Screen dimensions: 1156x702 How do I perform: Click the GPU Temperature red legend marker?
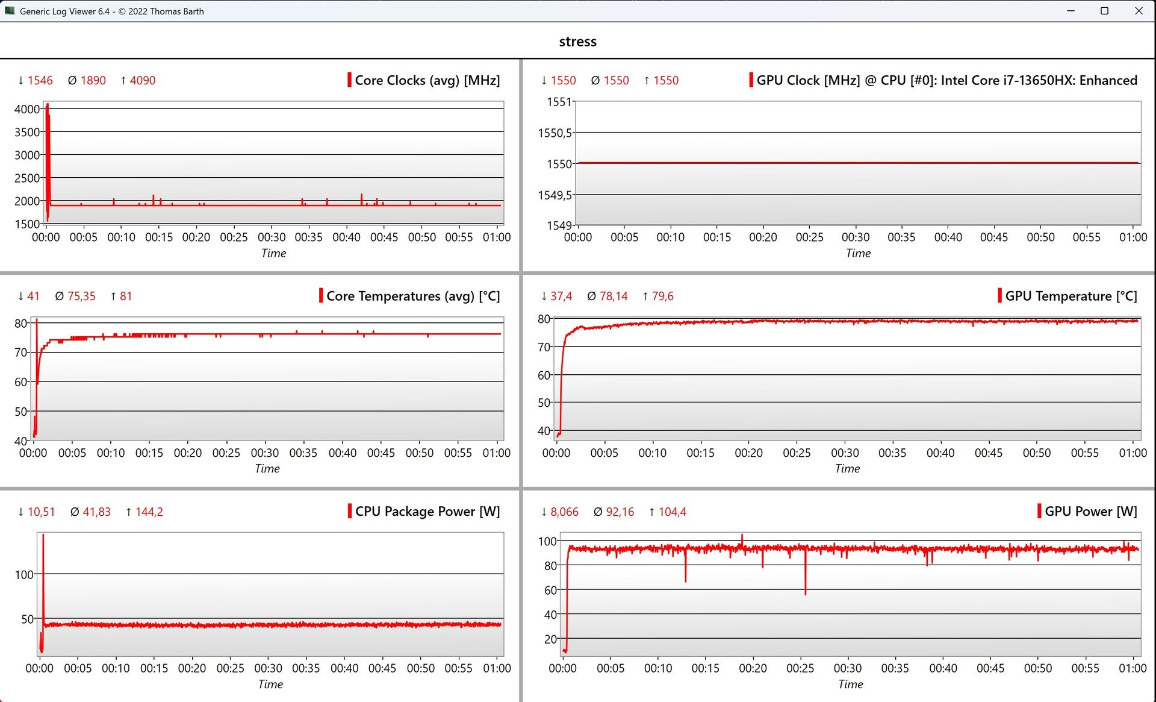[x=999, y=296]
